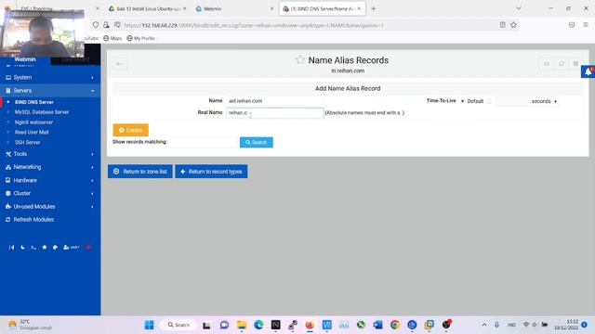Viewport: 595px width, 334px height.
Task: Open Read User Mail in sidebar
Action: [32, 132]
